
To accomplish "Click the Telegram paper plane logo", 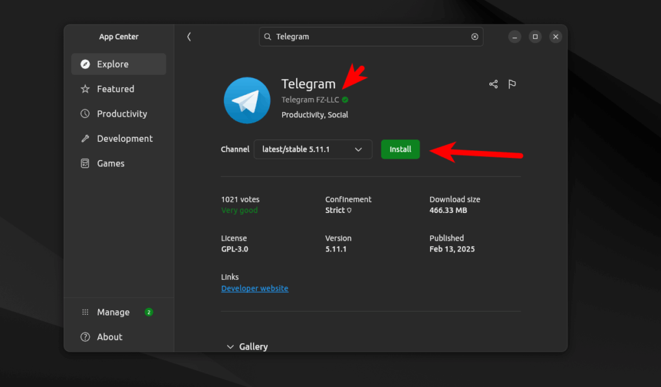I will pos(247,100).
